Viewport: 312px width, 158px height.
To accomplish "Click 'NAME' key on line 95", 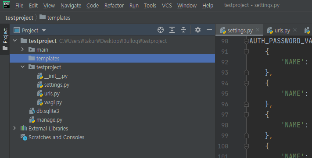I will click(x=293, y=94).
